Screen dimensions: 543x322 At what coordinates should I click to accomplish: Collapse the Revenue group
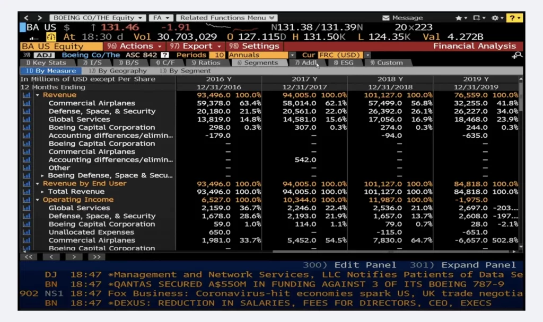pyautogui.click(x=38, y=95)
